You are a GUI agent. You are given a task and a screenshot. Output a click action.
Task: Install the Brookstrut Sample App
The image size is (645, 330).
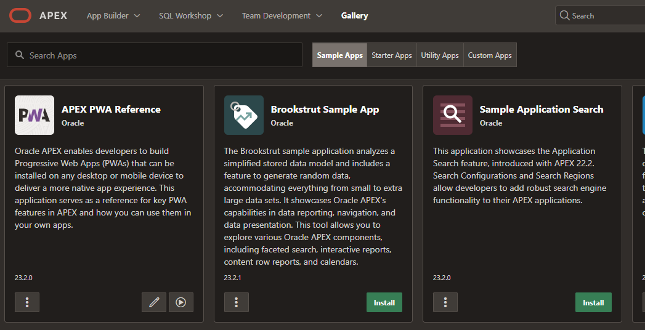384,302
